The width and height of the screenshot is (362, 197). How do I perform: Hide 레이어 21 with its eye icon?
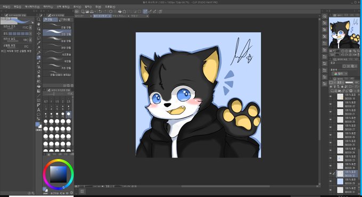point(331,112)
